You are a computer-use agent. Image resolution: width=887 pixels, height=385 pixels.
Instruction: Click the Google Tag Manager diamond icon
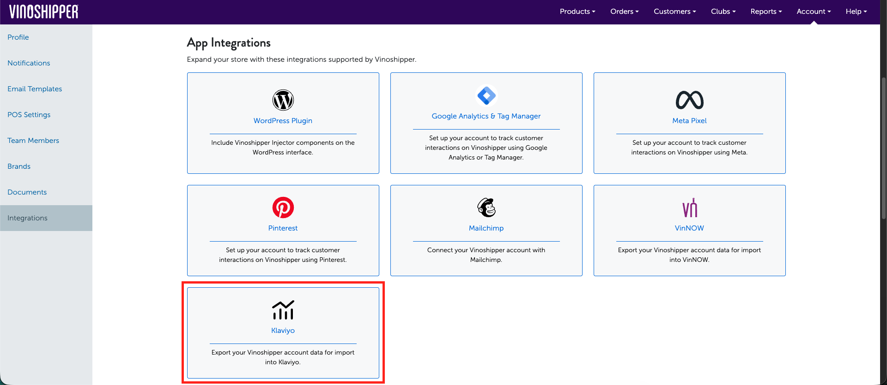coord(486,96)
